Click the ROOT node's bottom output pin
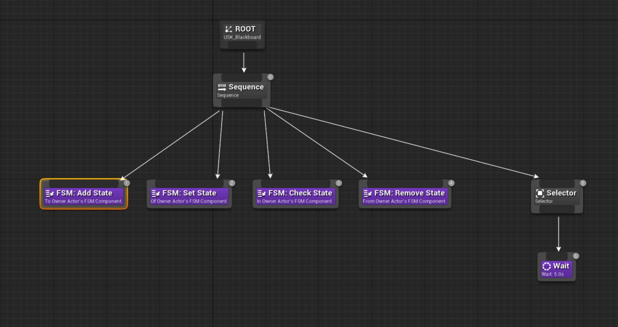 [242, 45]
